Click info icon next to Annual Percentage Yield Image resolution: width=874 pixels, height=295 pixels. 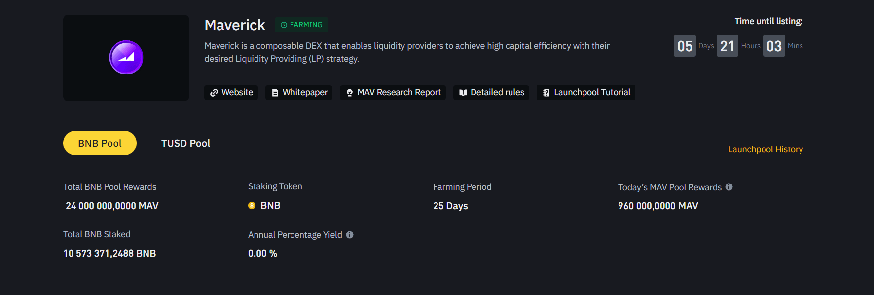[350, 235]
